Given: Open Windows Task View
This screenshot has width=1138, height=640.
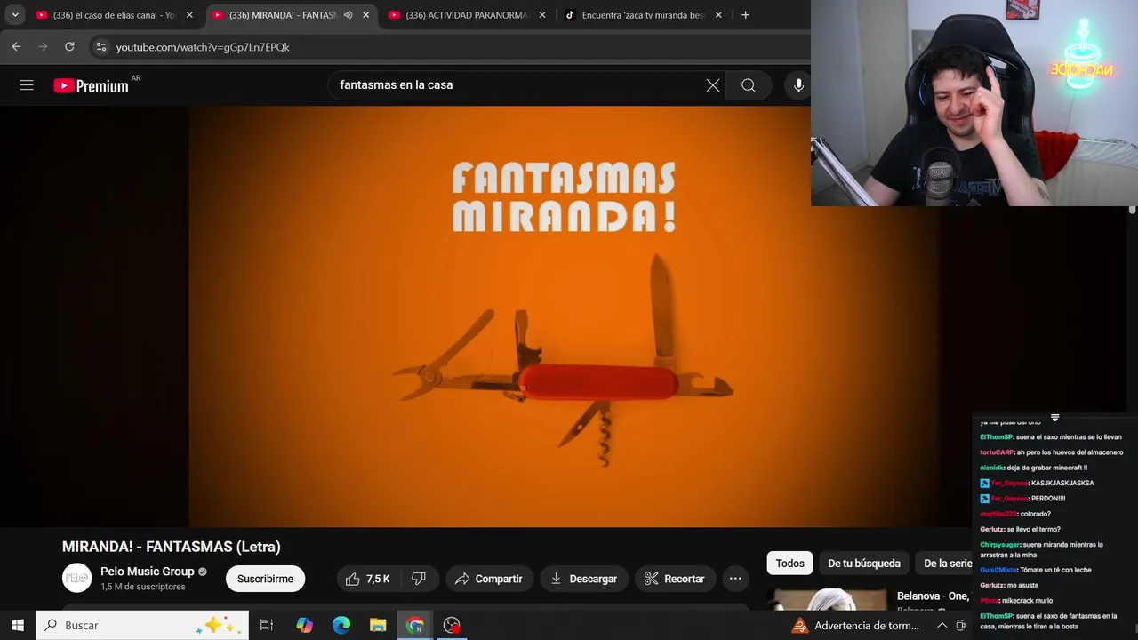Looking at the screenshot, I should pyautogui.click(x=266, y=625).
